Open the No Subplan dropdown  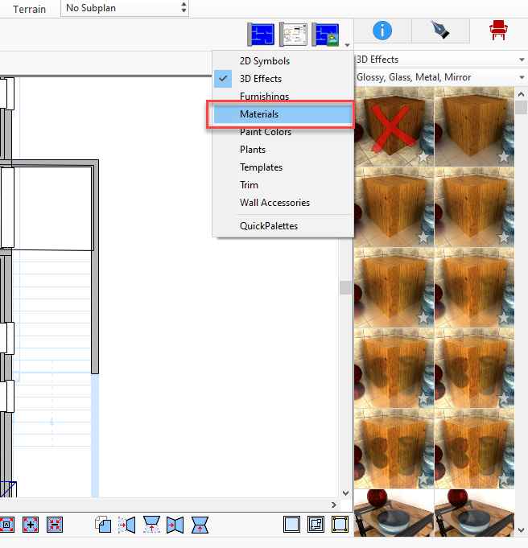point(125,8)
